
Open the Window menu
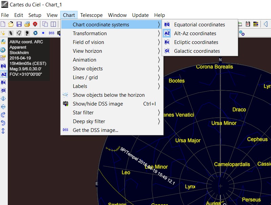coord(117,15)
